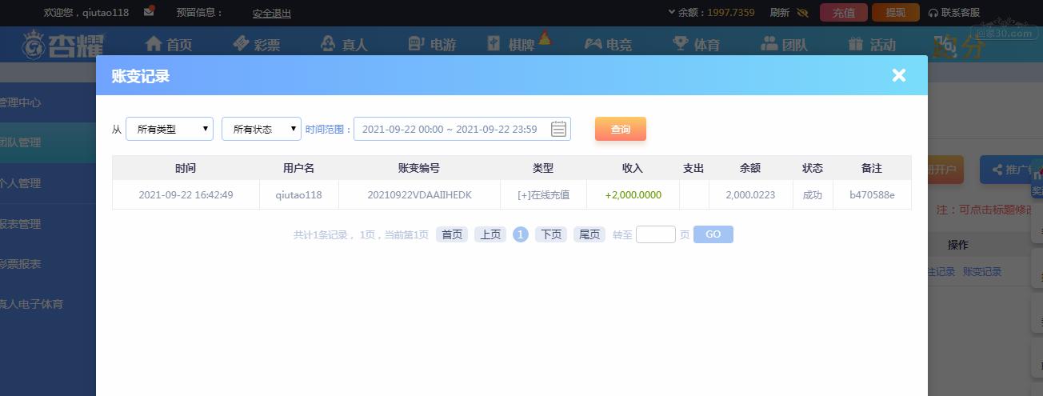Open the 体育 sports menu

point(696,44)
